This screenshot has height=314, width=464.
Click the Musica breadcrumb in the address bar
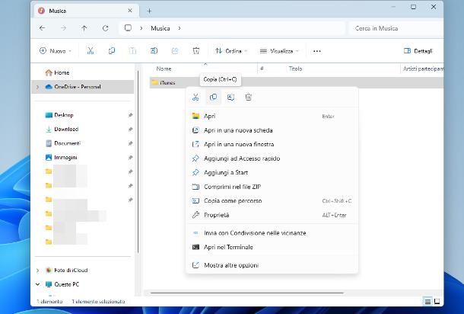click(160, 28)
